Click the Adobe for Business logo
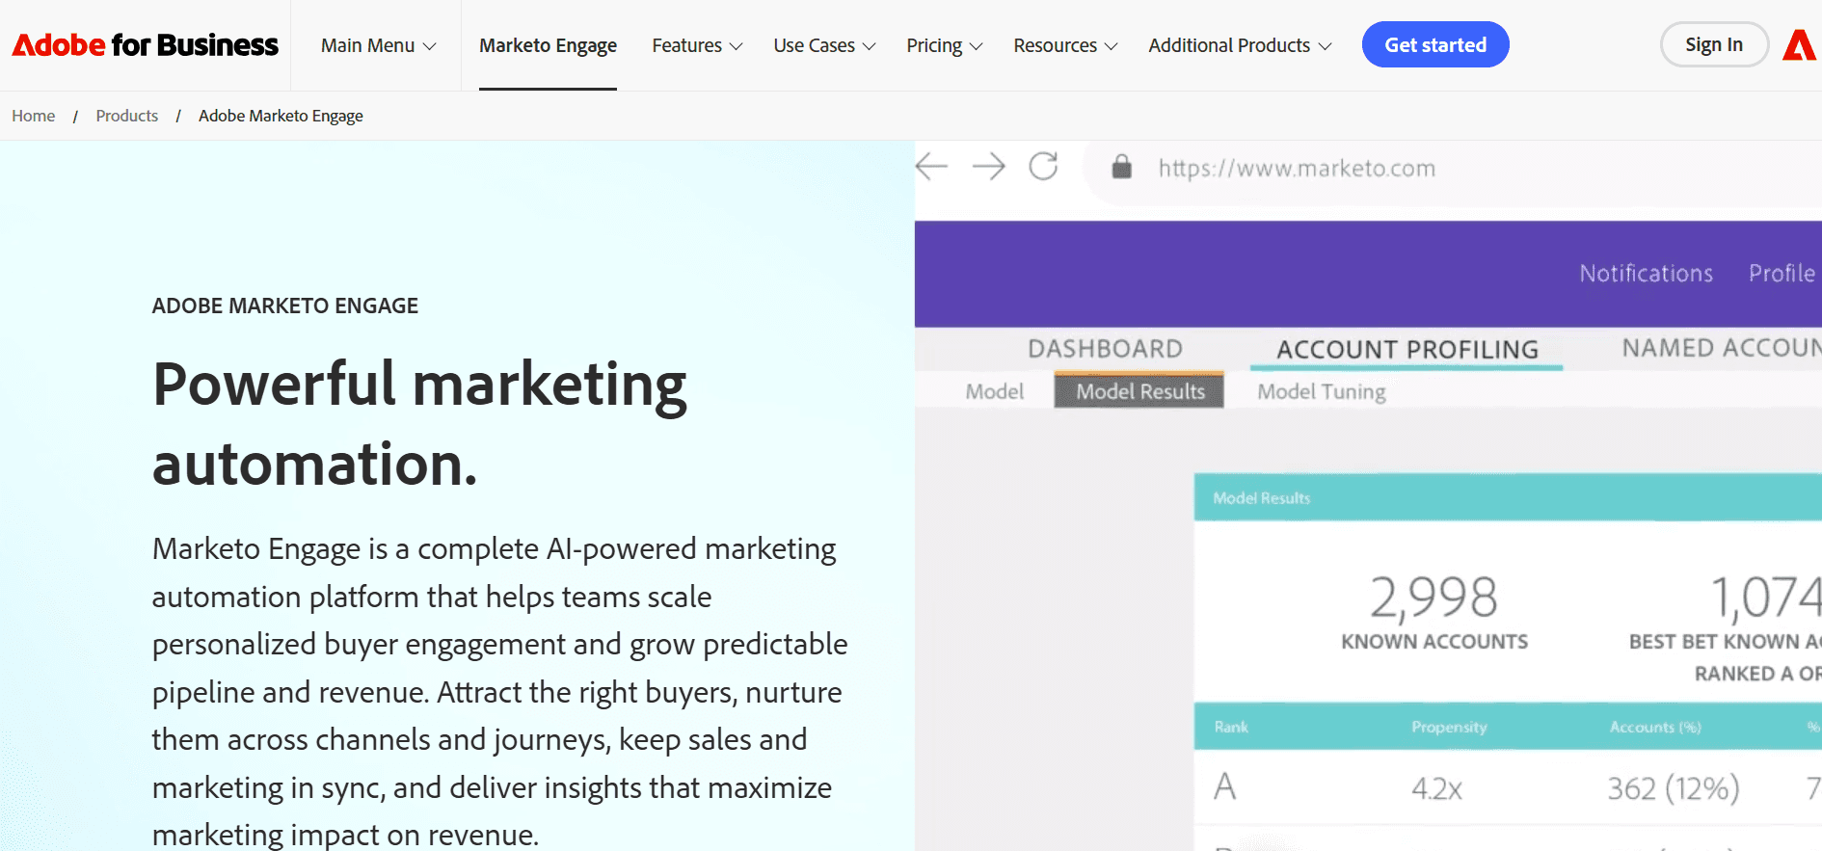 (x=145, y=45)
